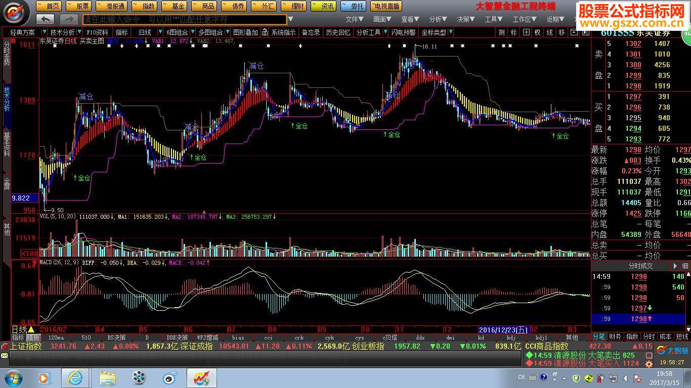Open the 坐标类型 dropdown
691x388 pixels.
pos(434,32)
